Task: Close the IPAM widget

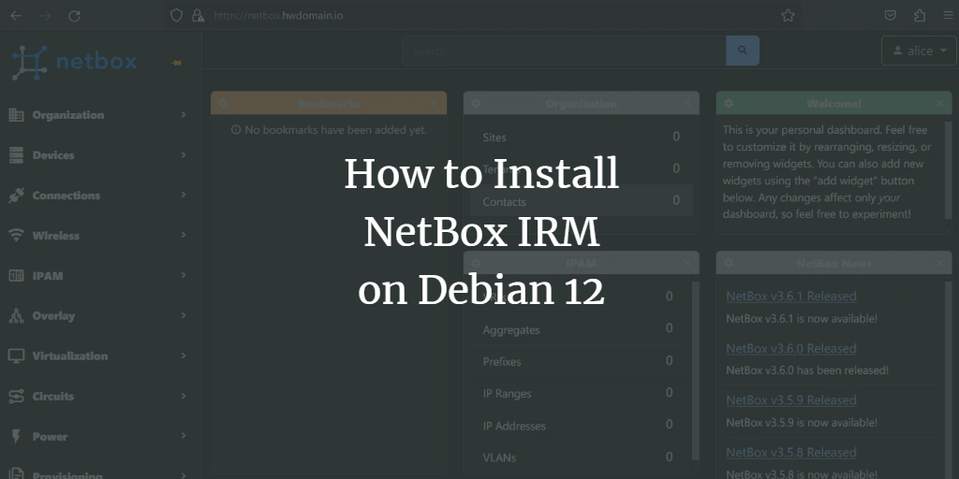Action: click(686, 263)
